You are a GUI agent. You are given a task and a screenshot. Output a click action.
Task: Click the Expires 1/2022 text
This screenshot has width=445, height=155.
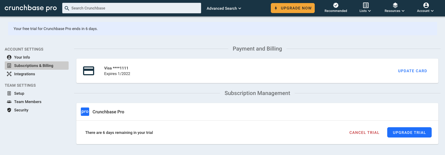(x=117, y=74)
